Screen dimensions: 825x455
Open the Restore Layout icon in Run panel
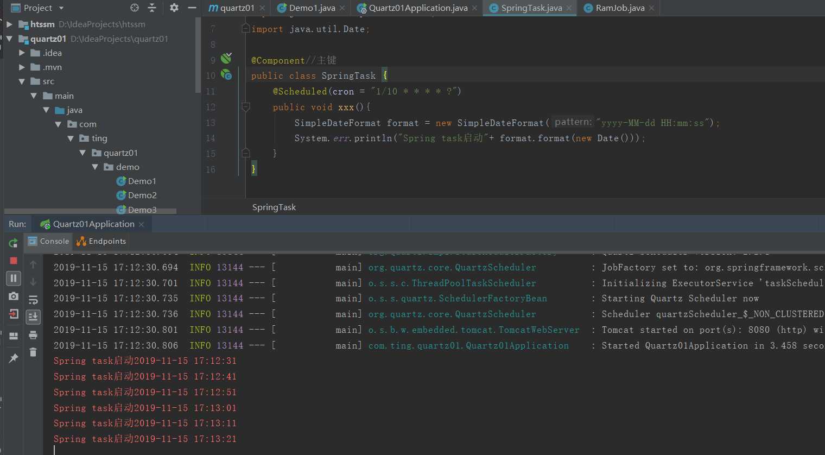14,336
